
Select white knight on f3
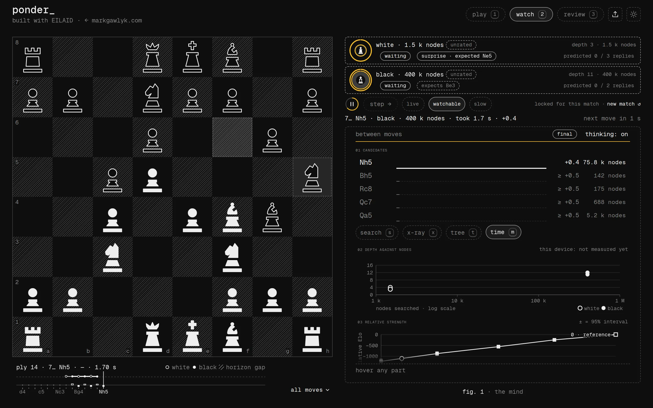point(232,257)
